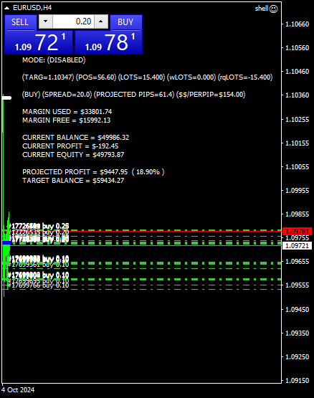314x398 pixels.
Task: Click the buy price 1.09 78 tile
Action: click(109, 42)
